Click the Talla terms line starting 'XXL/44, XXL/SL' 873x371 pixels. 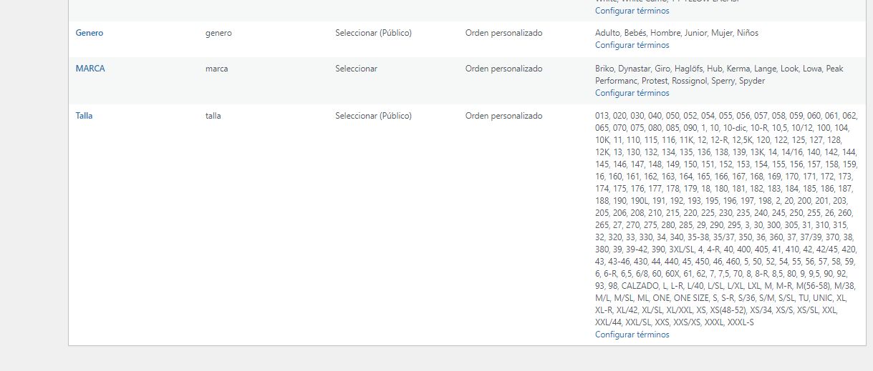675,322
